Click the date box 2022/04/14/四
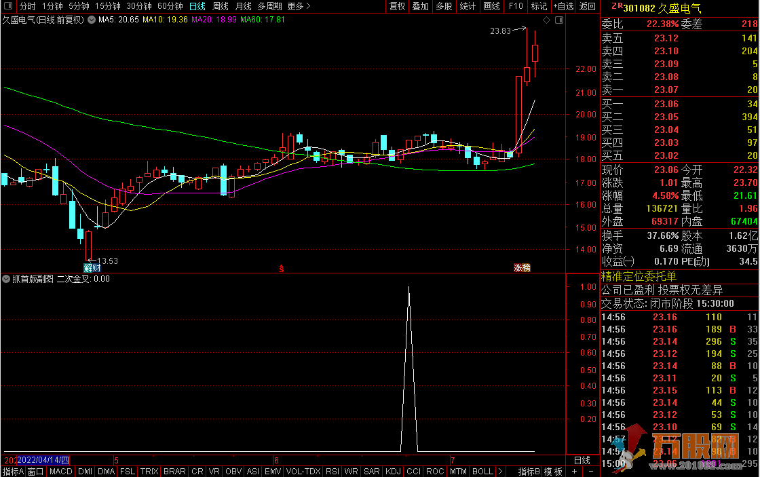760x477 pixels. point(43,460)
